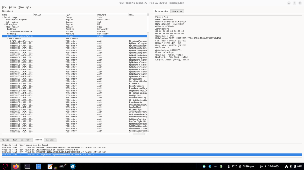Click the Action column header
Viewport: 304px width, 170px height.
coord(49,15)
